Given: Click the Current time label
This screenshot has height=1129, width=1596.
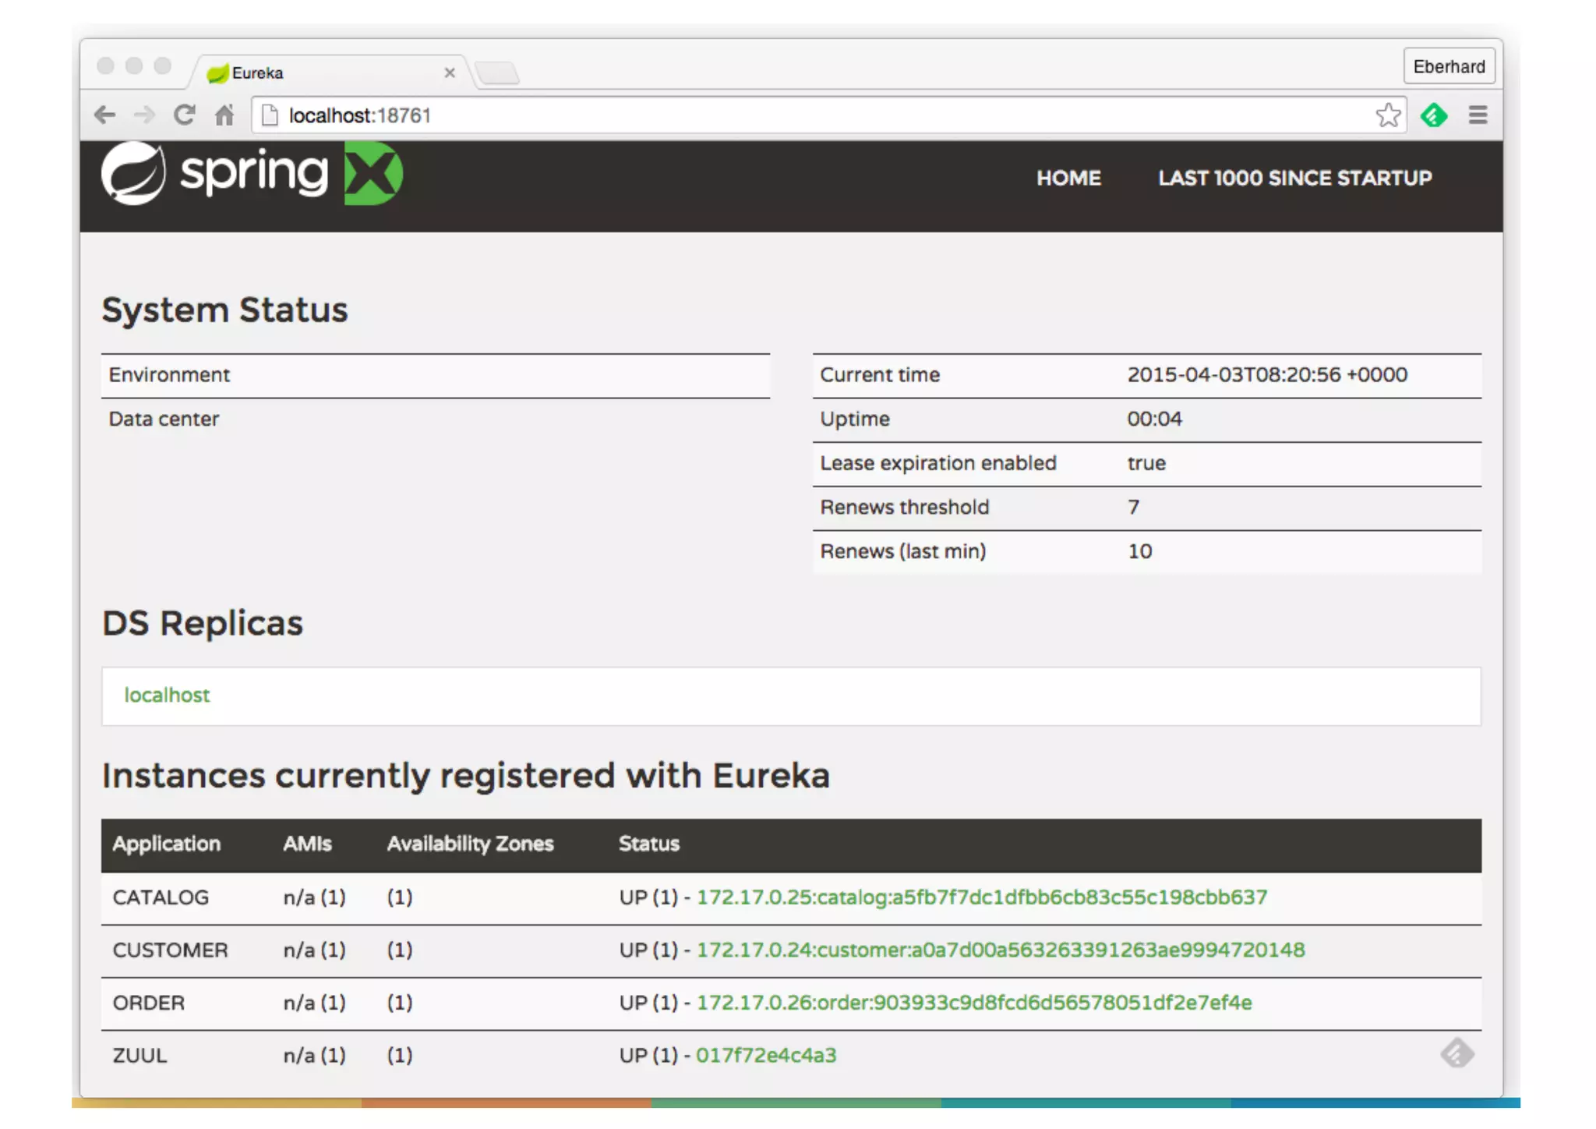Looking at the screenshot, I should coord(880,374).
